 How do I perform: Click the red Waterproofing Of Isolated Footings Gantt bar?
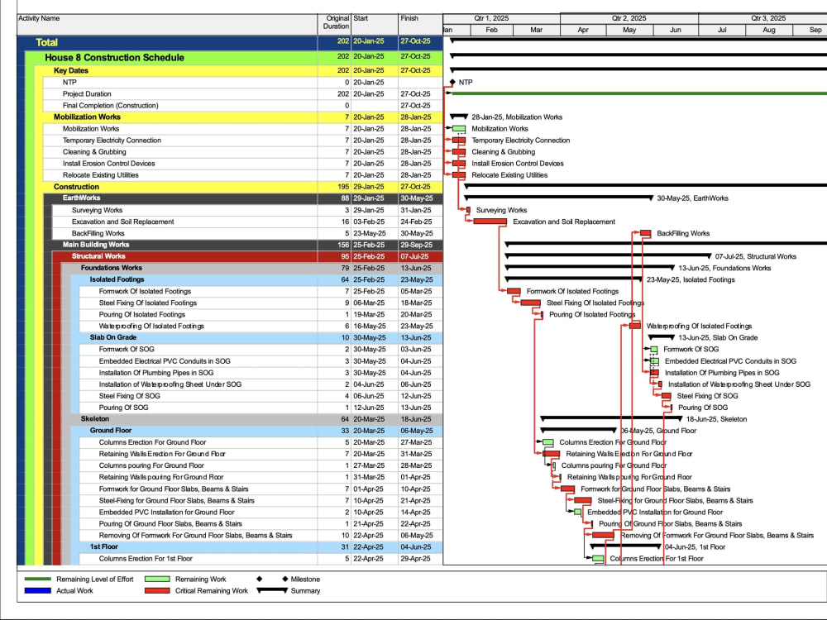(x=635, y=326)
